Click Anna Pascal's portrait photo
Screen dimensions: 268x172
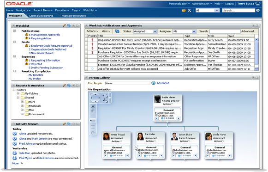(x=106, y=136)
